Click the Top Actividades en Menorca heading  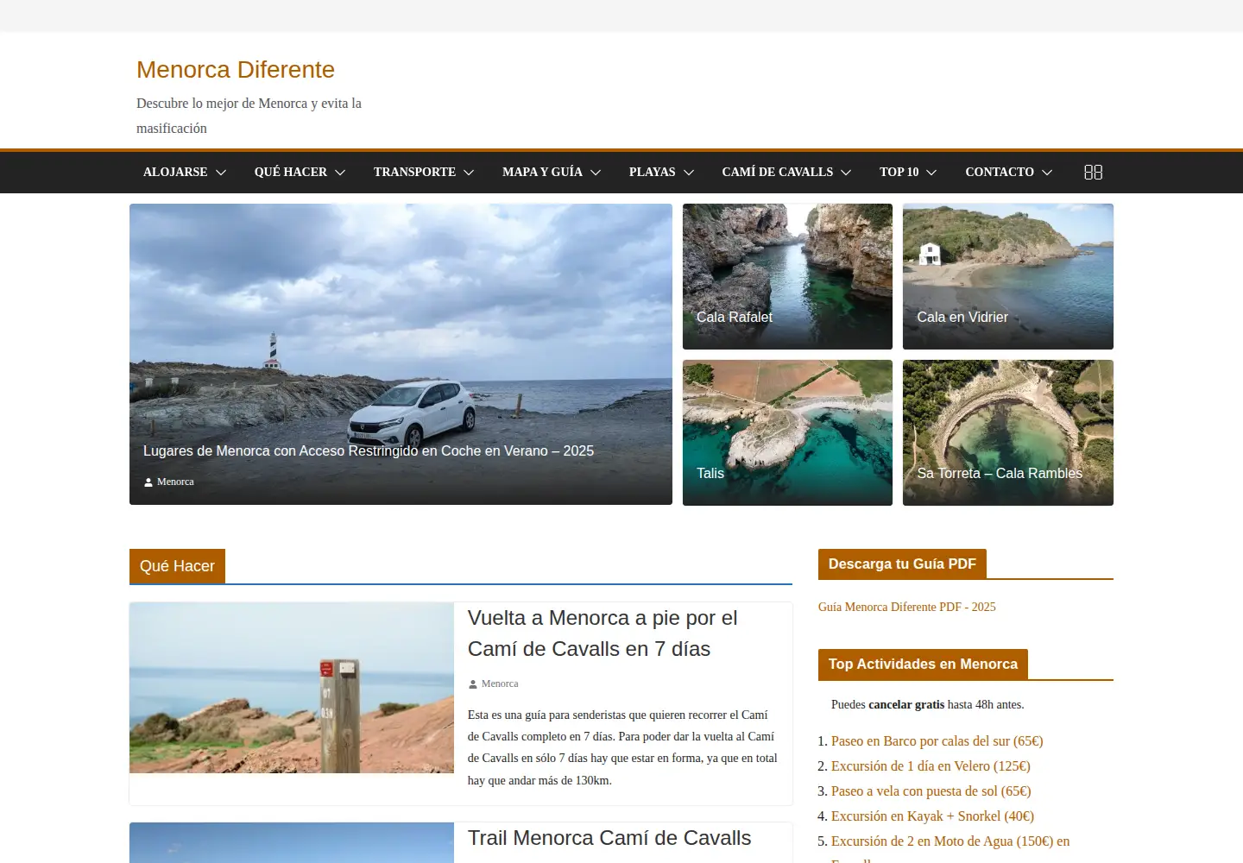[x=923, y=664]
